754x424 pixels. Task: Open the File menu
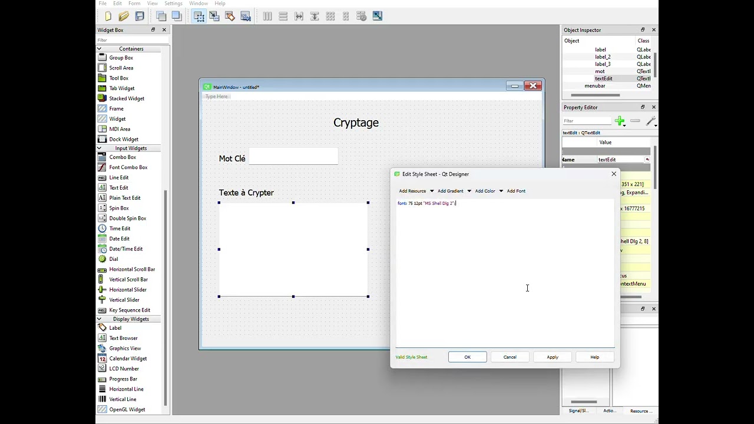tap(102, 4)
